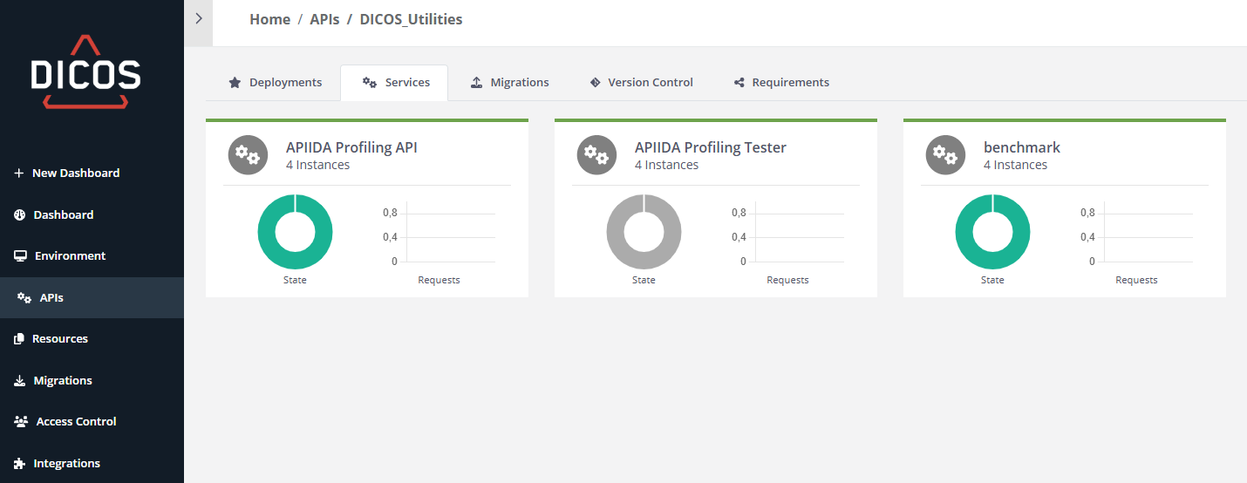Go to the Requirements tab
Screen dimensions: 1247x483
click(781, 83)
